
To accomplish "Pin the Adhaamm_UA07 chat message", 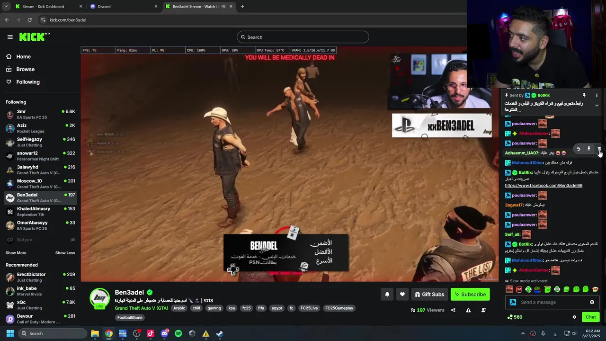I will pyautogui.click(x=588, y=149).
